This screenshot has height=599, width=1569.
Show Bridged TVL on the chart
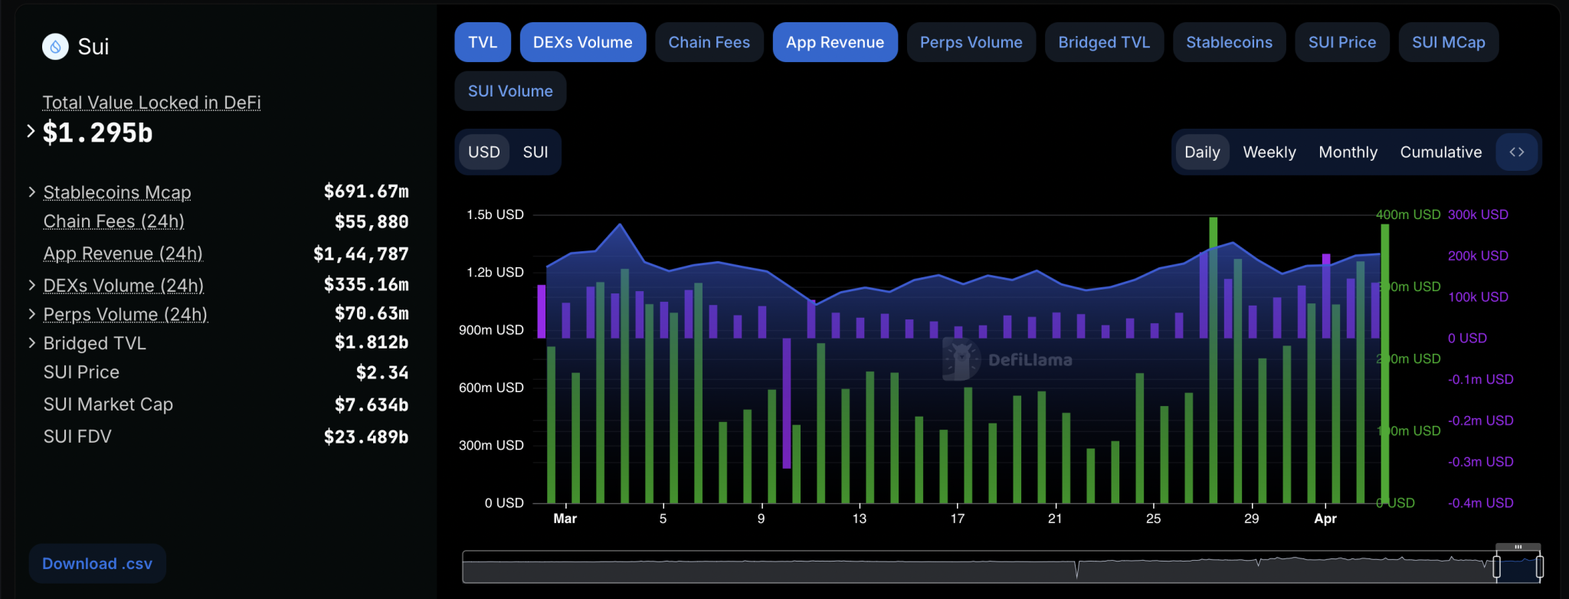[1103, 43]
